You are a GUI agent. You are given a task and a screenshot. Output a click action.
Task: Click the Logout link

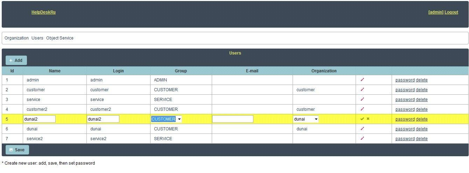click(x=451, y=12)
